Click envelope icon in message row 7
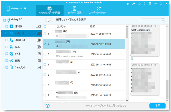The width and height of the screenshot is (171, 112). tap(57, 97)
